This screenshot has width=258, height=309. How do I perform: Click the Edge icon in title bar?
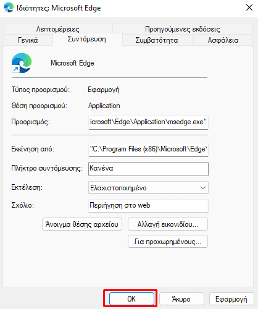(9, 8)
